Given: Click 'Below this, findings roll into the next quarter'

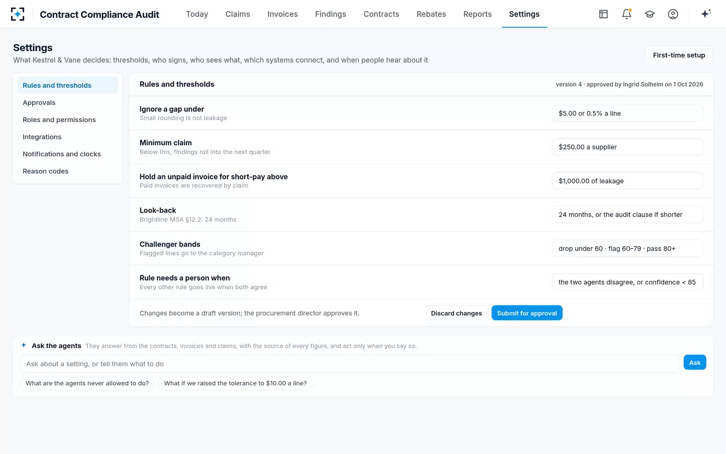Looking at the screenshot, I should (x=205, y=152).
